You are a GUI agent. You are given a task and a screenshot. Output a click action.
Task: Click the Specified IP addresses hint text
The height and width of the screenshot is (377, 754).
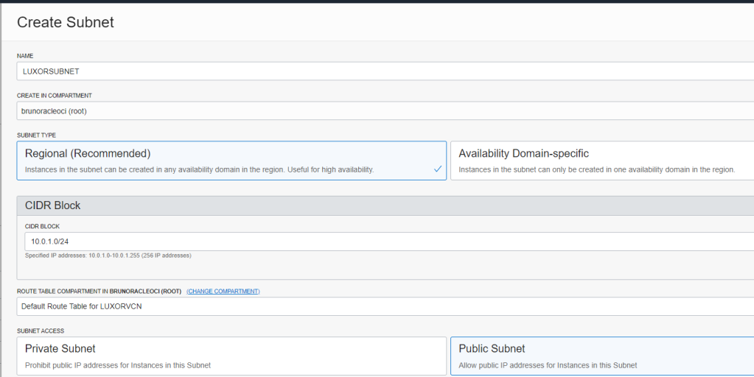click(108, 256)
